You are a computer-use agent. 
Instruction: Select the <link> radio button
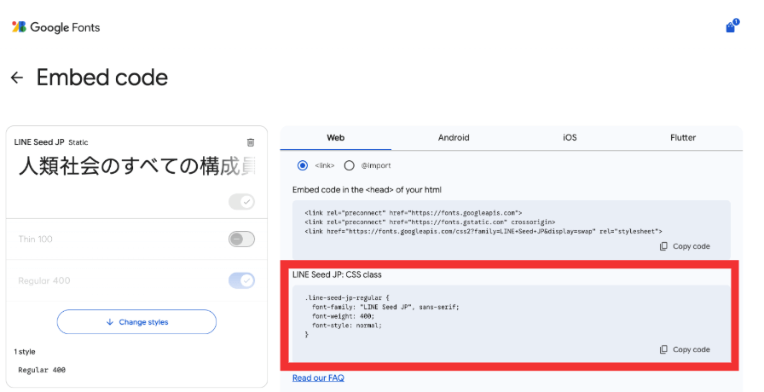pos(303,165)
